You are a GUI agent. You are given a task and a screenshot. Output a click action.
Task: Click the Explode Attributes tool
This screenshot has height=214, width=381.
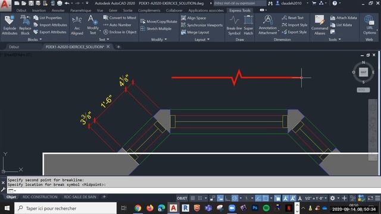(x=10, y=25)
